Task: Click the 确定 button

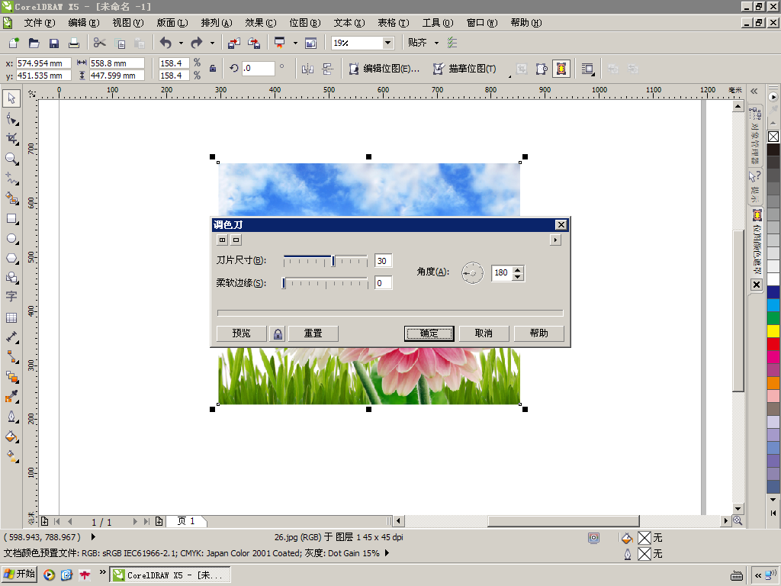Action: (x=429, y=333)
